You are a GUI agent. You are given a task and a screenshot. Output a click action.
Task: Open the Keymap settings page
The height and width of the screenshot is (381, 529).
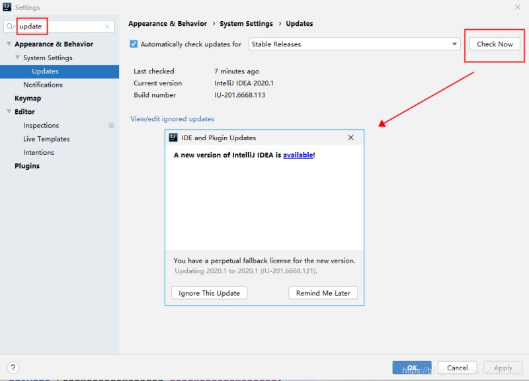pyautogui.click(x=28, y=98)
